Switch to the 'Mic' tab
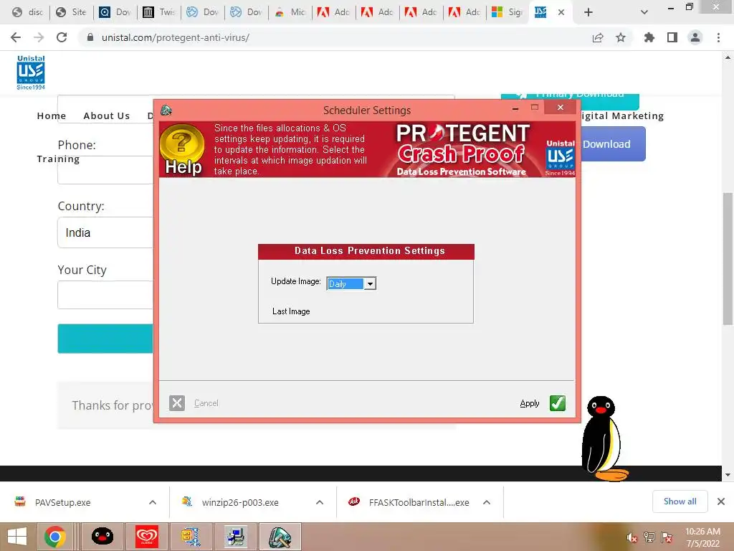Viewport: 734px width, 551px height. tap(290, 12)
